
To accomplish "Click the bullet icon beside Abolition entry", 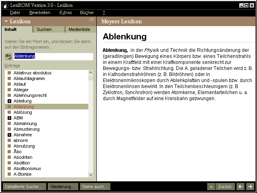I will tap(9, 163).
